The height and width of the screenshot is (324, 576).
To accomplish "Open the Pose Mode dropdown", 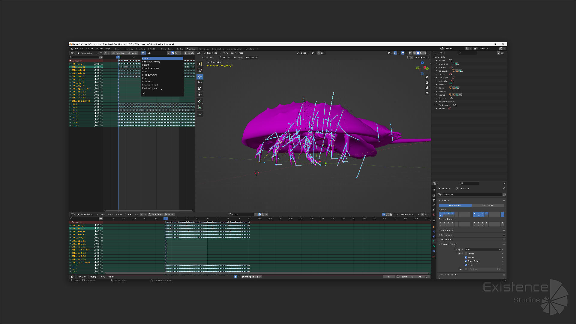I will point(212,53).
